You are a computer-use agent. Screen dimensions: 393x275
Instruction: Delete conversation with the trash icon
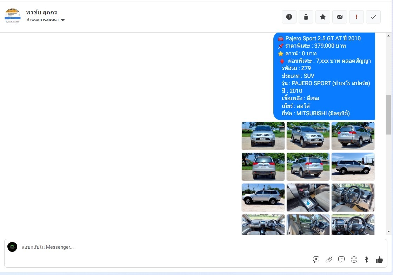[306, 17]
